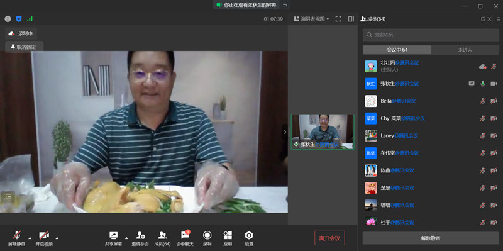Focus the search members (搜索成员) field
Viewport: 503px width, 251px height.
[431, 35]
